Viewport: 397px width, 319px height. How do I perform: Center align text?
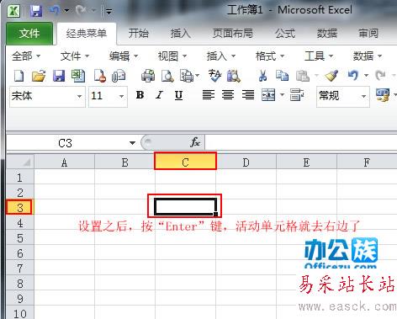coord(228,95)
